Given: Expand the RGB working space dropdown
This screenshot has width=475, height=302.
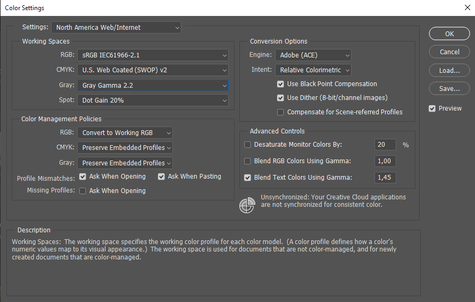Looking at the screenshot, I should click(153, 55).
